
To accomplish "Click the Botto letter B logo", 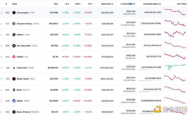I will click(14, 90).
